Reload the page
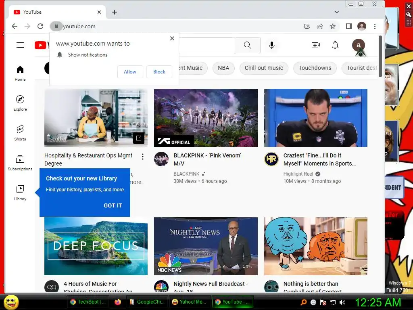 pyautogui.click(x=40, y=26)
